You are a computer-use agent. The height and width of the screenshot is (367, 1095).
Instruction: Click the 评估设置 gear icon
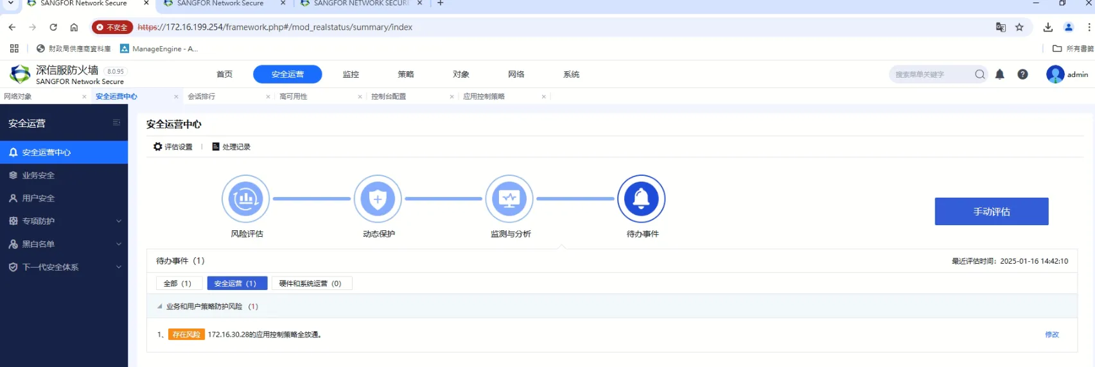point(158,147)
